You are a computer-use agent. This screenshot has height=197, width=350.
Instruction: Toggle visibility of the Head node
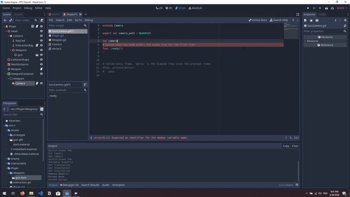click(42, 31)
